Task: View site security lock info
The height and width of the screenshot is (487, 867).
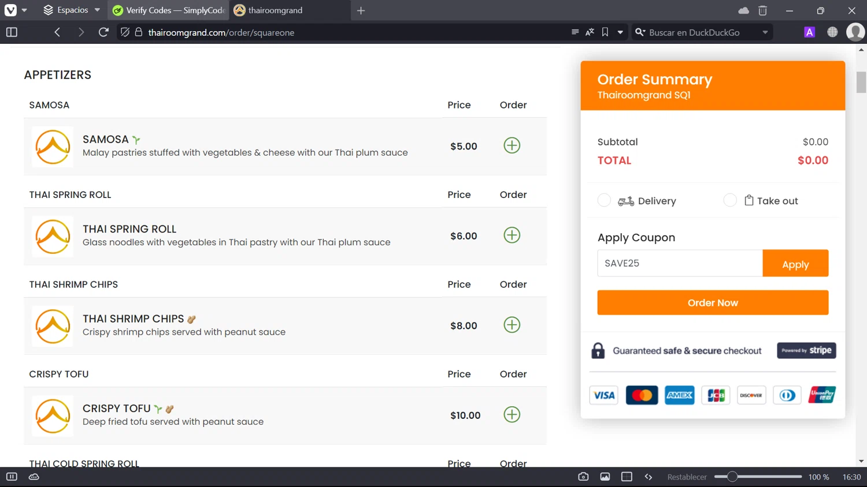Action: [139, 32]
